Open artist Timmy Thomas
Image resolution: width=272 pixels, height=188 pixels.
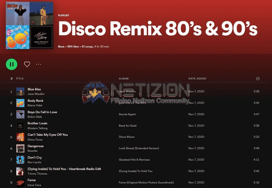tap(37, 174)
